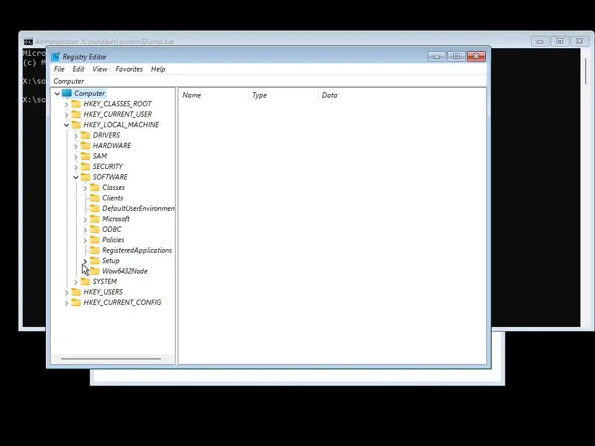Click the registry path address bar

(268, 81)
